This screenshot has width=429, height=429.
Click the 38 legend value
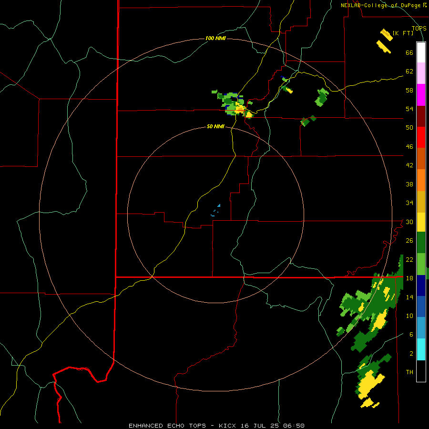tap(409, 184)
